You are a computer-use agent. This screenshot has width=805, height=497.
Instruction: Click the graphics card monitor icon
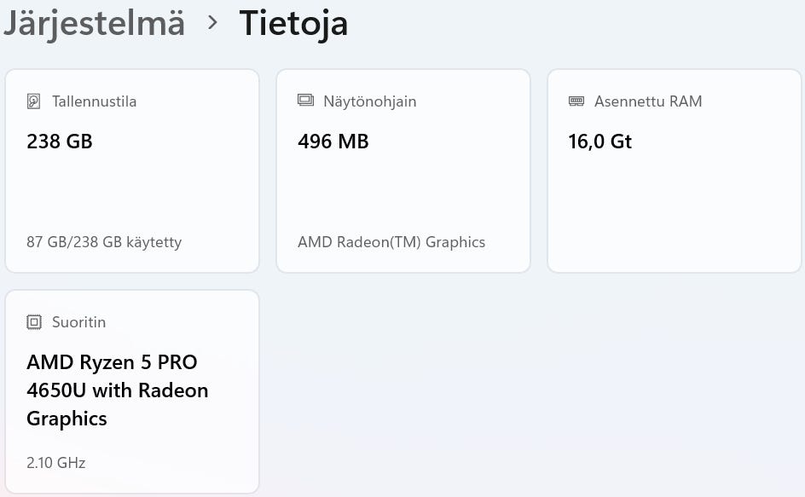tap(305, 101)
